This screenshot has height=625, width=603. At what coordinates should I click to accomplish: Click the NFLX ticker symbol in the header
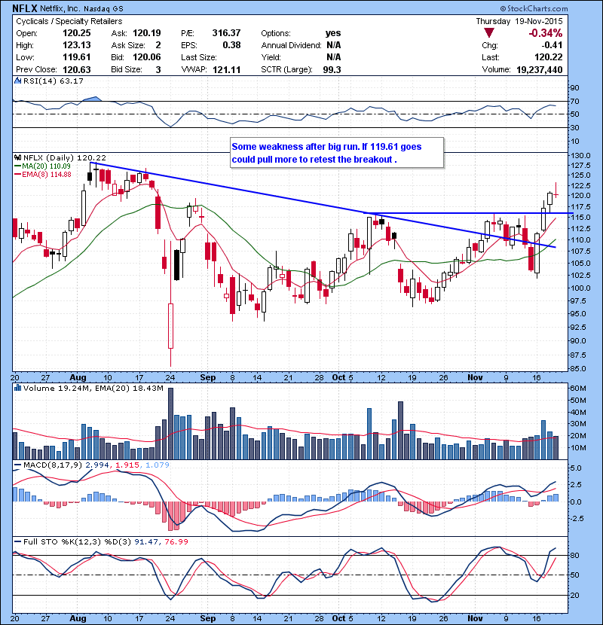point(25,8)
